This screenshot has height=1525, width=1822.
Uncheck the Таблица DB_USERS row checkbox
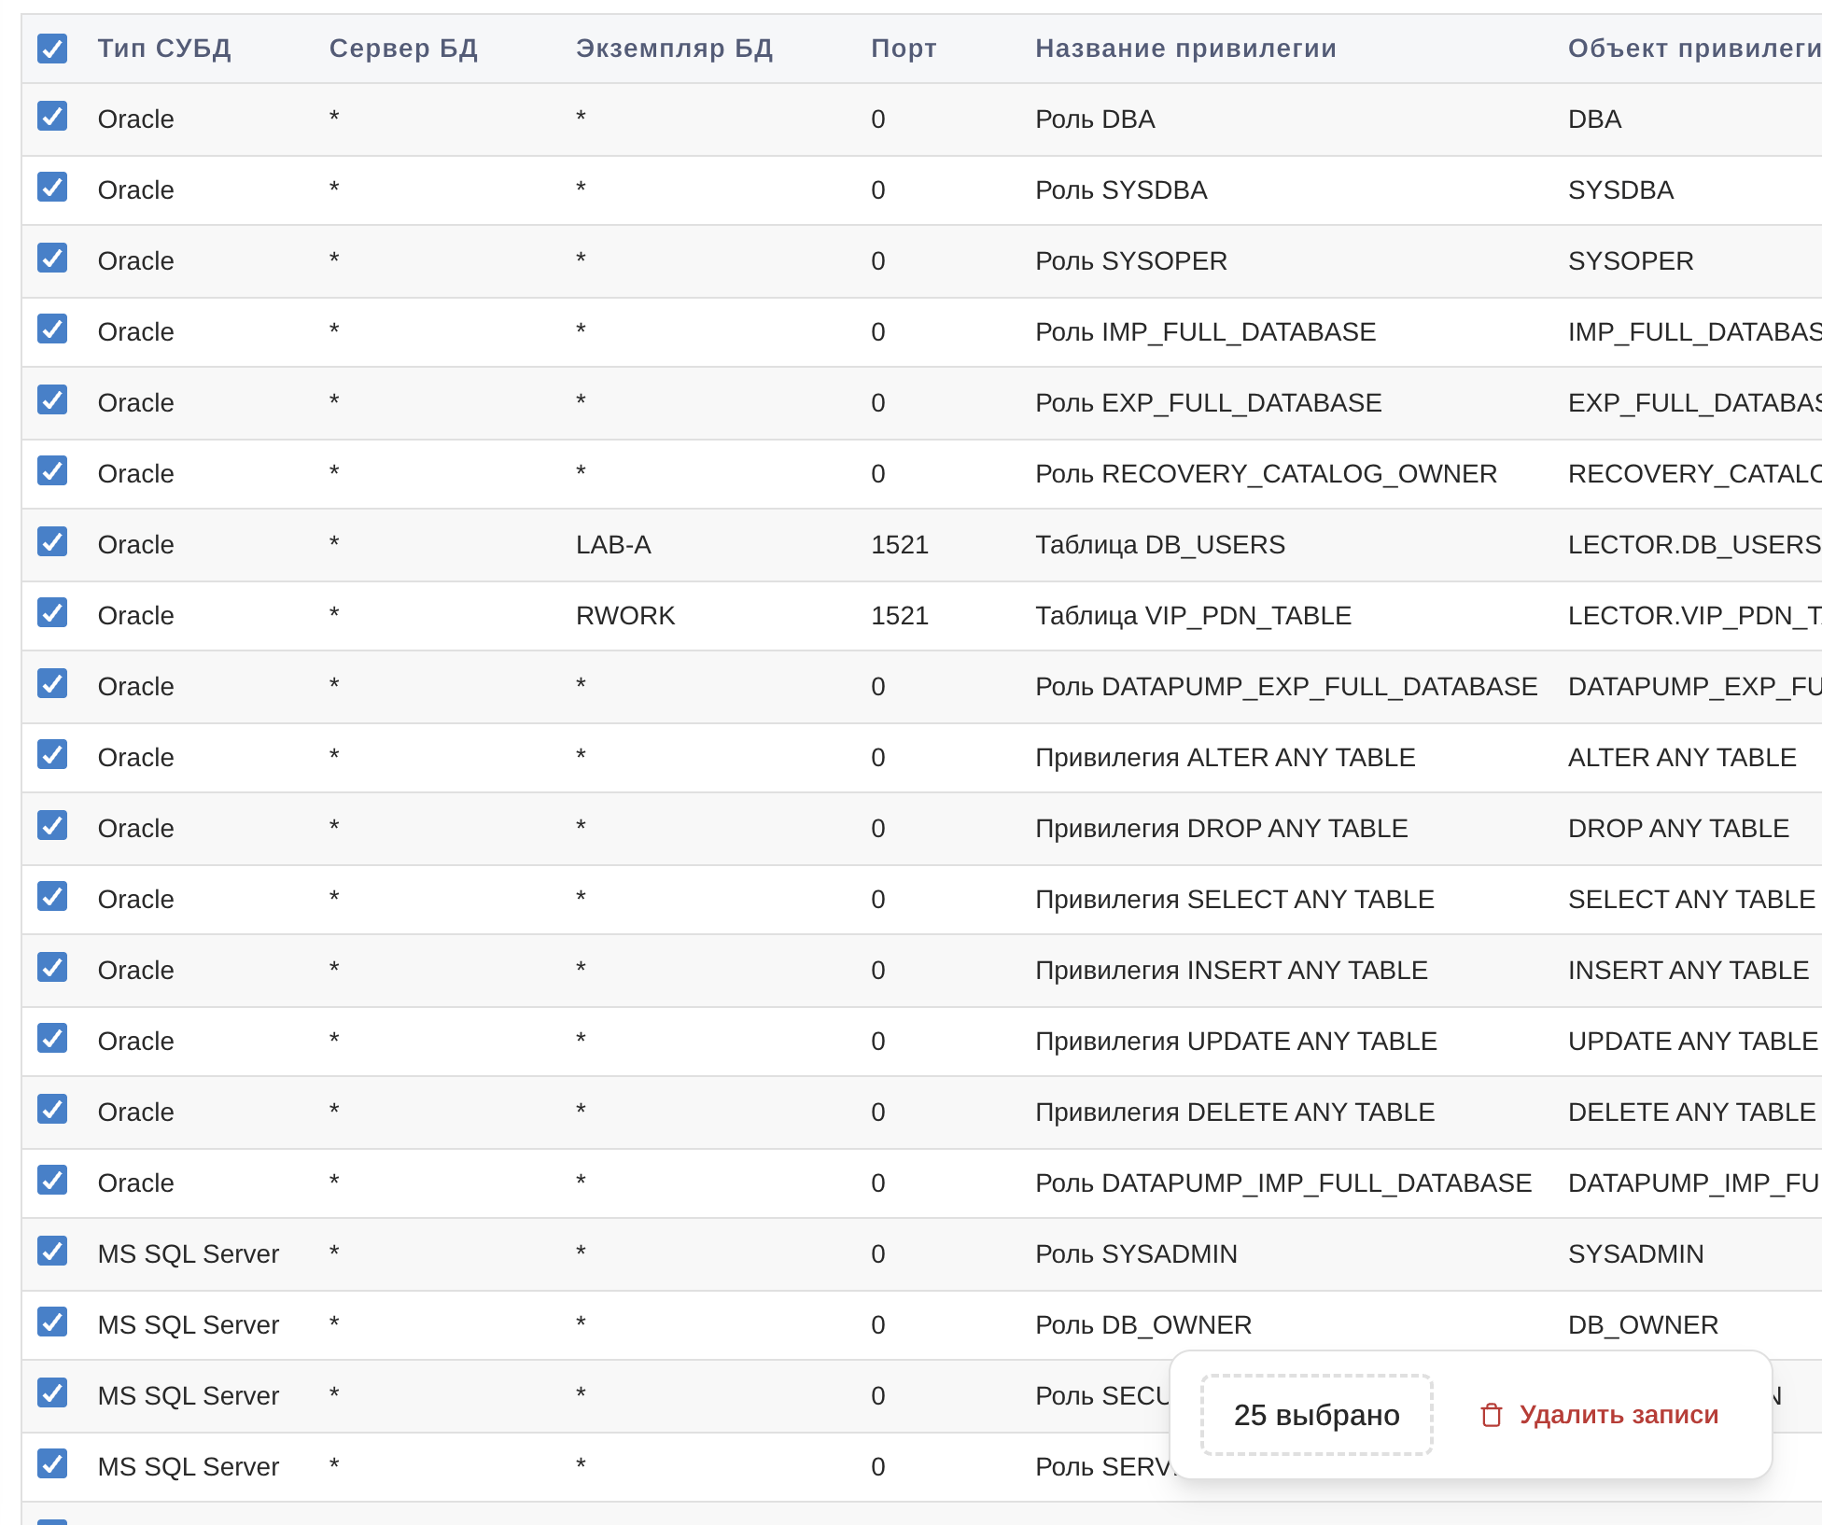(52, 542)
